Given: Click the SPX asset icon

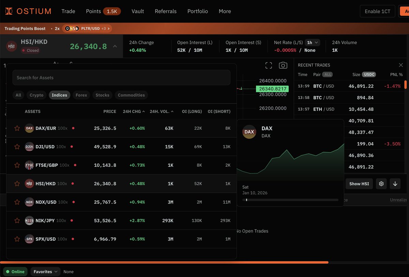Looking at the screenshot, I should click(x=29, y=239).
